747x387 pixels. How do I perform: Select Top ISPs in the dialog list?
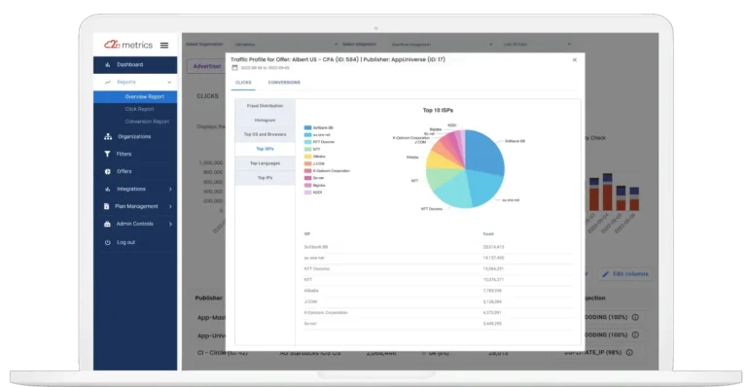pyautogui.click(x=265, y=149)
